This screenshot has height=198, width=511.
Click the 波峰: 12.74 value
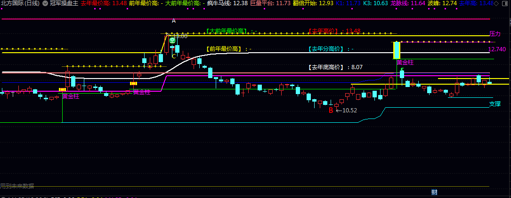pos(442,3)
